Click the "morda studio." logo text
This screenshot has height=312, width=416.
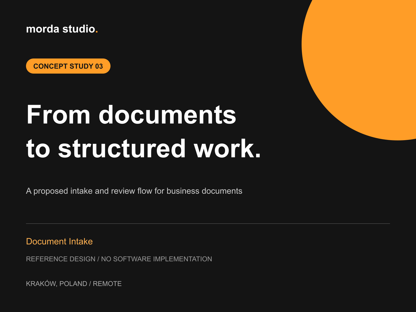(x=62, y=29)
